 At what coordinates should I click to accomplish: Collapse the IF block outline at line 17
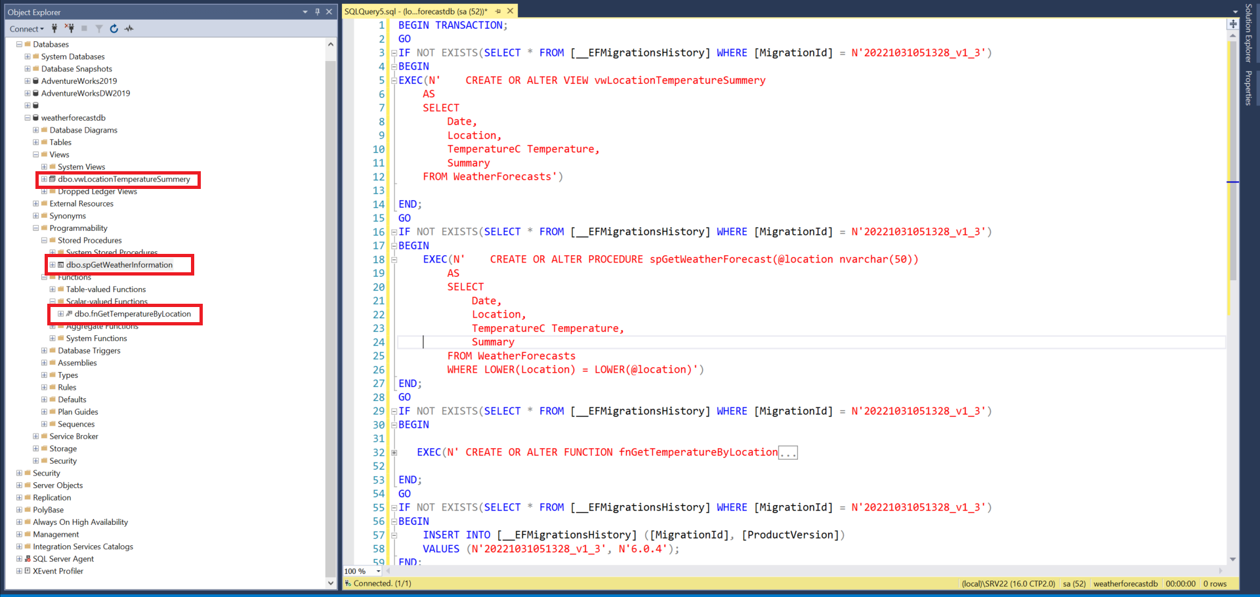click(x=392, y=245)
